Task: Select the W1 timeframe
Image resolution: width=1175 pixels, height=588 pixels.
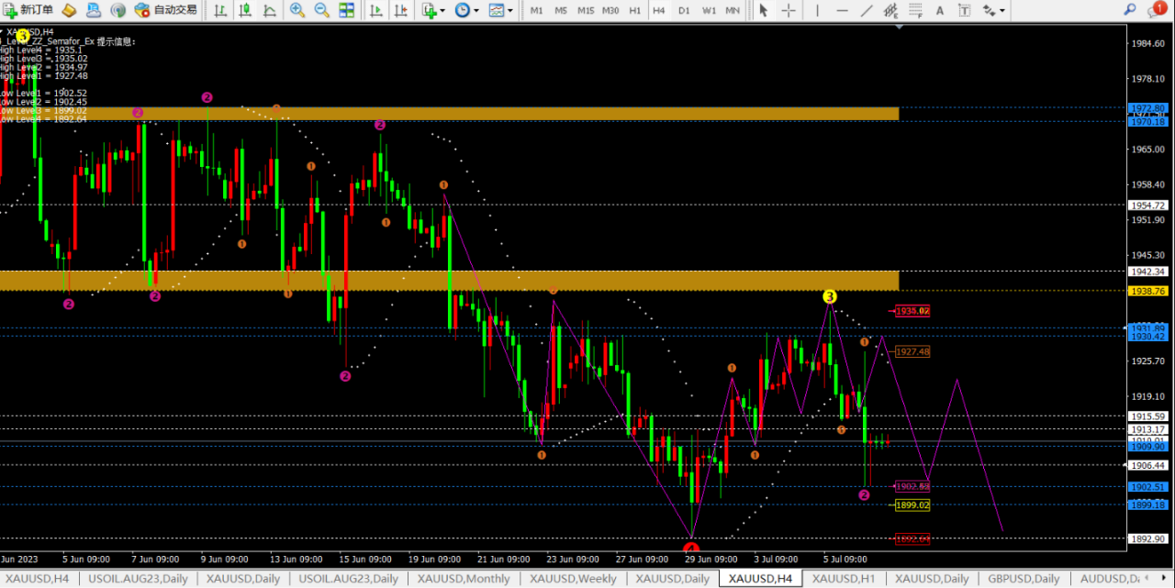Action: pyautogui.click(x=709, y=10)
